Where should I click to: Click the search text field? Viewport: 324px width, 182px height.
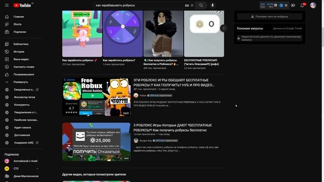138,6
